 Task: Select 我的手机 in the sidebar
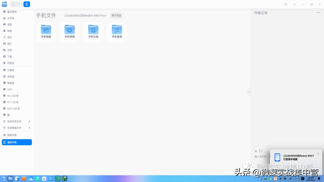click(x=12, y=142)
